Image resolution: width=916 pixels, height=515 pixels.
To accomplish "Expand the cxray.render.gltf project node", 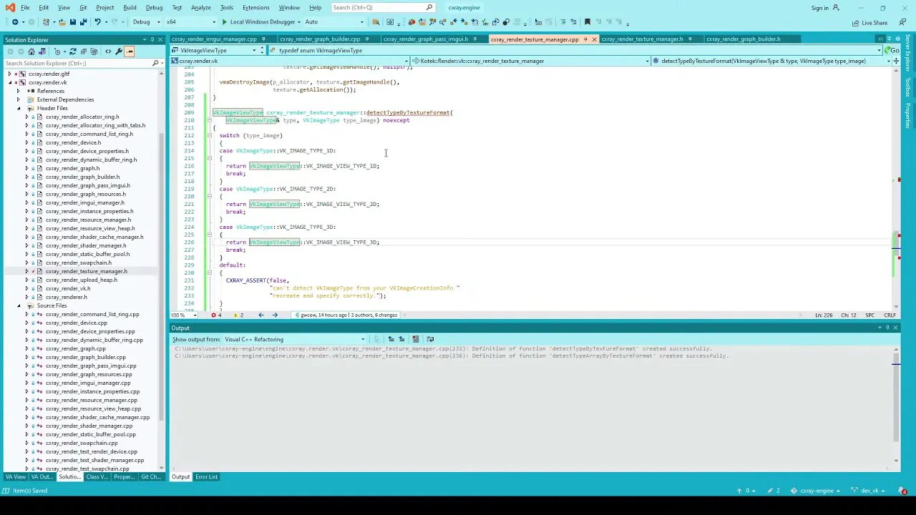I will pyautogui.click(x=10, y=74).
